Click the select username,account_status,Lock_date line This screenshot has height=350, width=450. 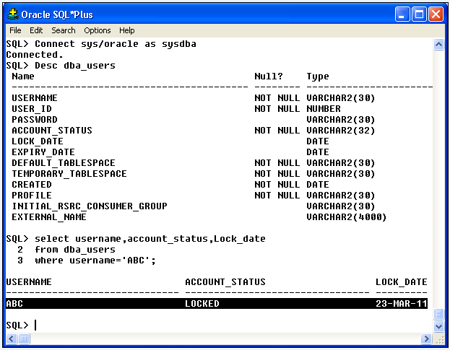coord(150,238)
